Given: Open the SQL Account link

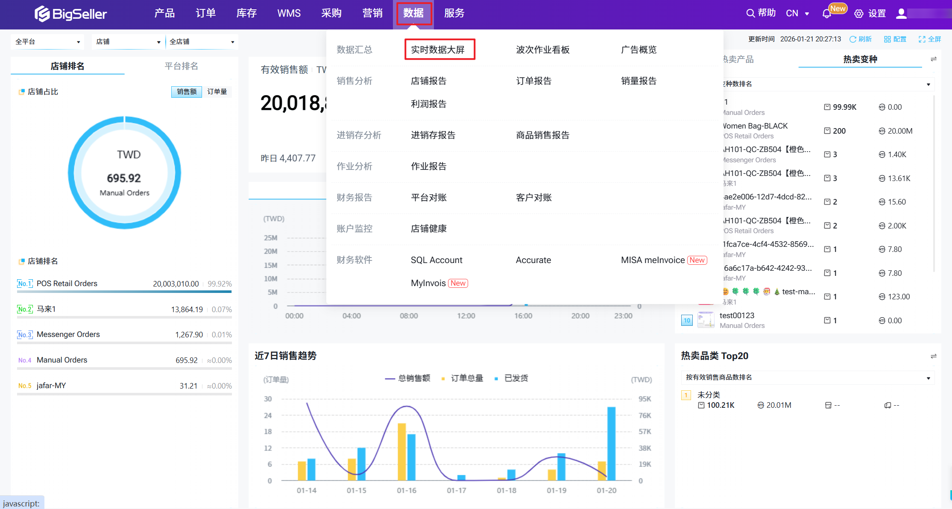Looking at the screenshot, I should 436,260.
